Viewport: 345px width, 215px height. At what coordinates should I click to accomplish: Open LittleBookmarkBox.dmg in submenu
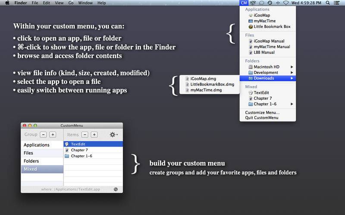click(210, 84)
